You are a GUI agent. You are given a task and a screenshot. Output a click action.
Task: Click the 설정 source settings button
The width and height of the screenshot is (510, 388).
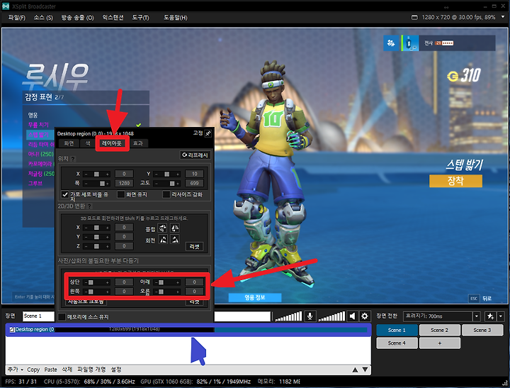click(x=116, y=370)
